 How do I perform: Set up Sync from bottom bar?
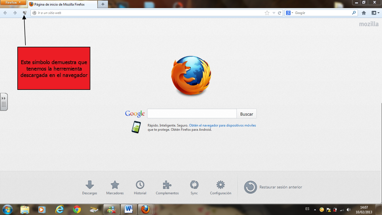point(194,188)
